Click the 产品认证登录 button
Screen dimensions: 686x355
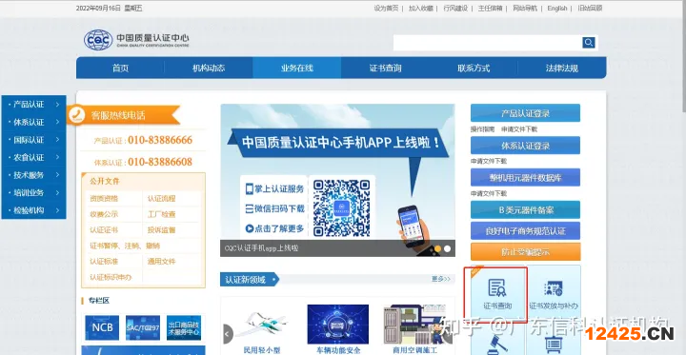[x=525, y=113]
